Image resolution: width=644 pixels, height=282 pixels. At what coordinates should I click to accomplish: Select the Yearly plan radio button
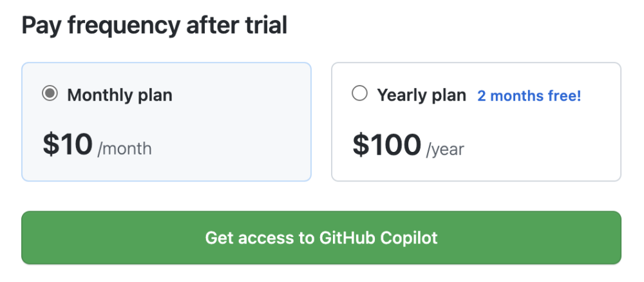pos(359,95)
